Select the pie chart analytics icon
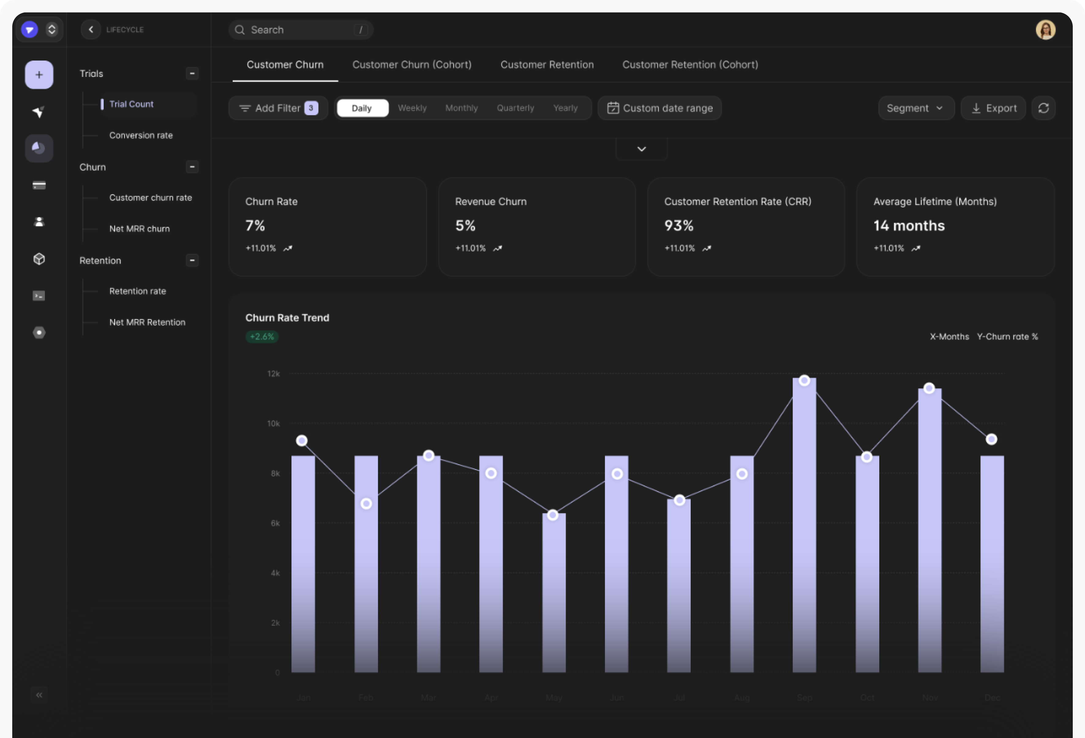This screenshot has width=1085, height=738. pyautogui.click(x=39, y=148)
